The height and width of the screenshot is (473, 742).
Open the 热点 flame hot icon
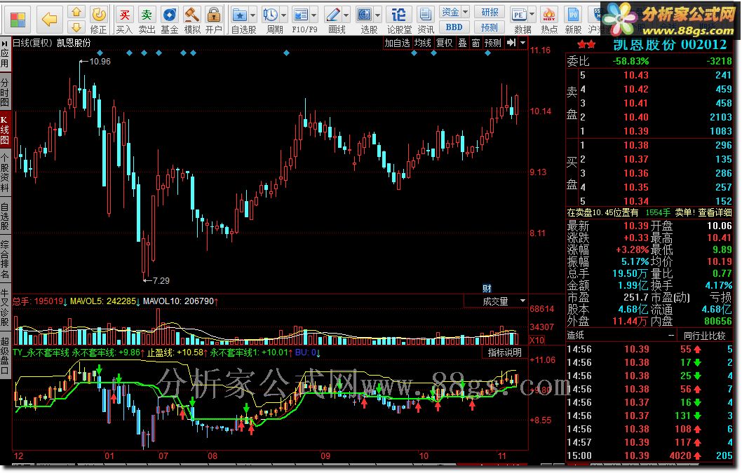pos(549,20)
